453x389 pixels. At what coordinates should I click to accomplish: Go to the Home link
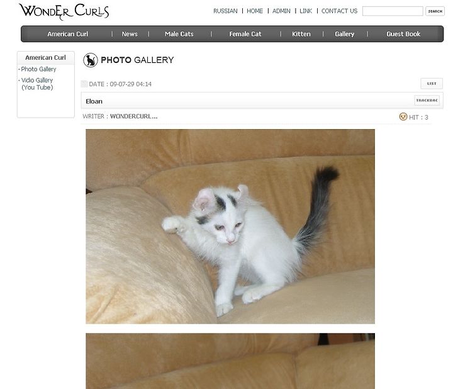click(255, 11)
